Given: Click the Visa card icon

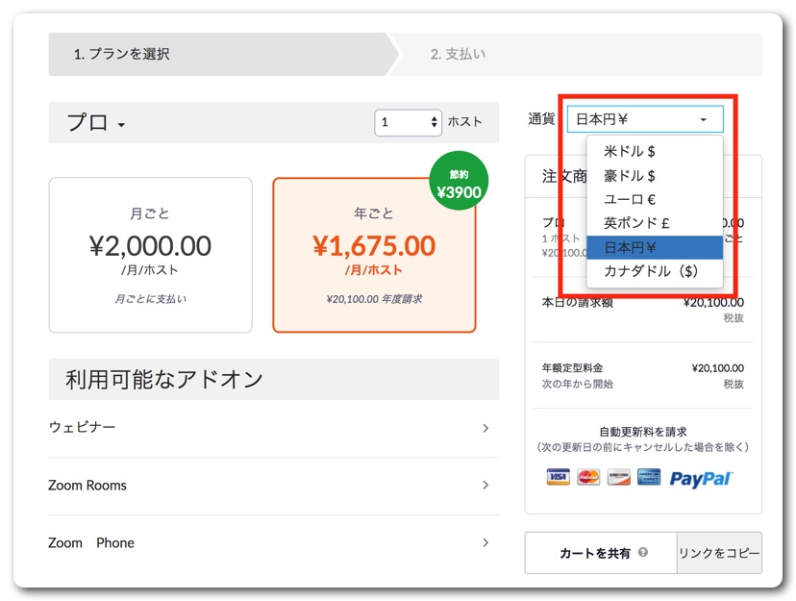Looking at the screenshot, I should coord(558,477).
